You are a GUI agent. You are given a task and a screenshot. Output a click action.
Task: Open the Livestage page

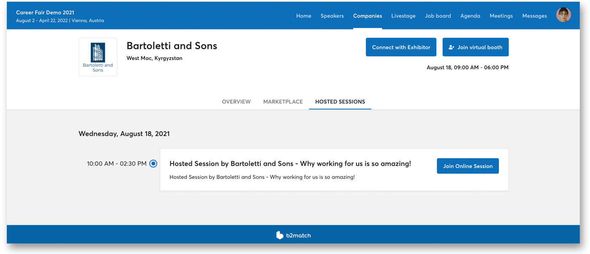[403, 16]
